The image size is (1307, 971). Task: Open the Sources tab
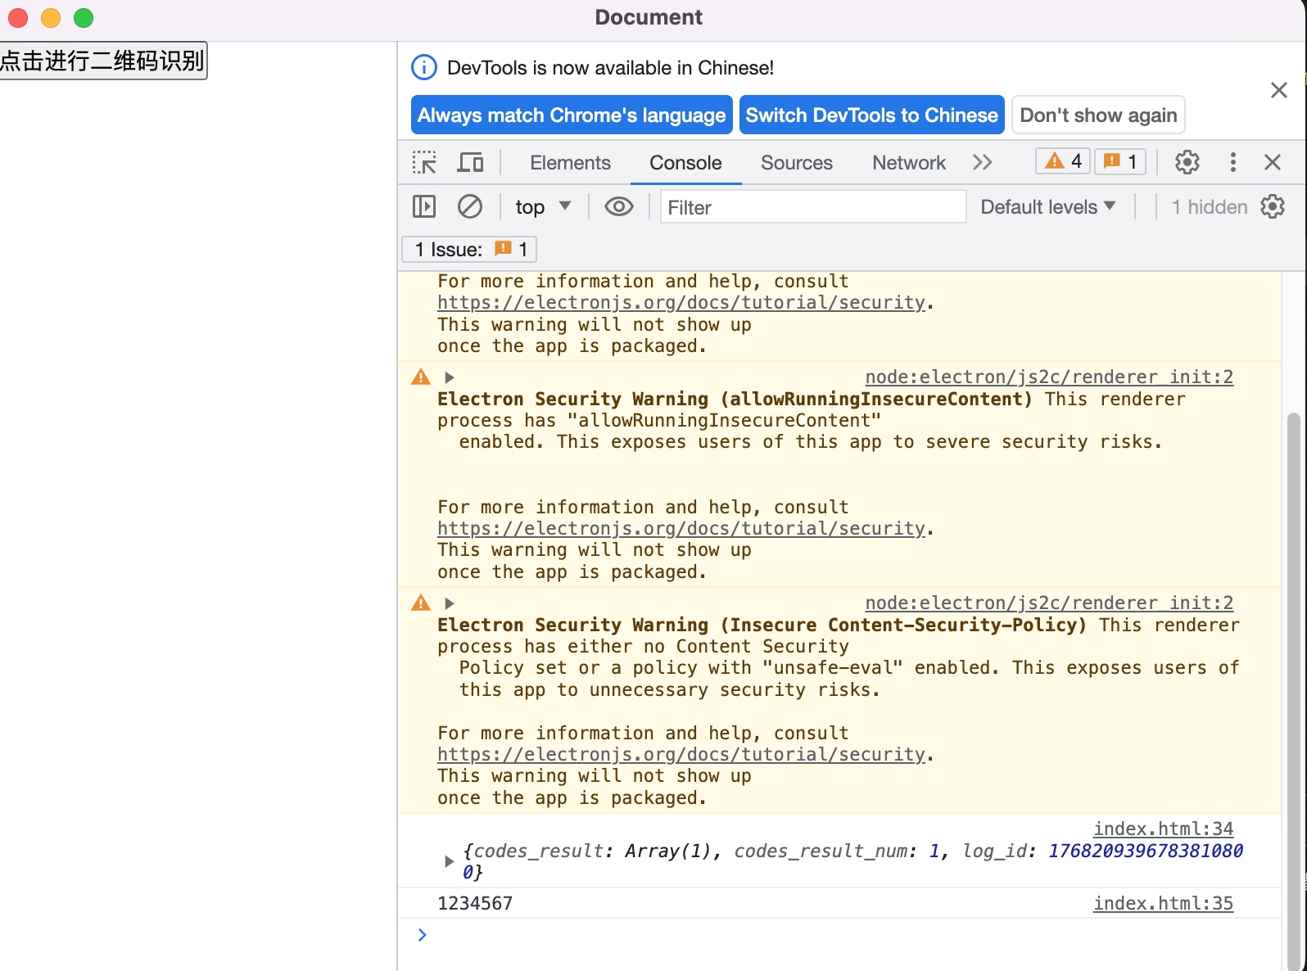click(x=796, y=162)
